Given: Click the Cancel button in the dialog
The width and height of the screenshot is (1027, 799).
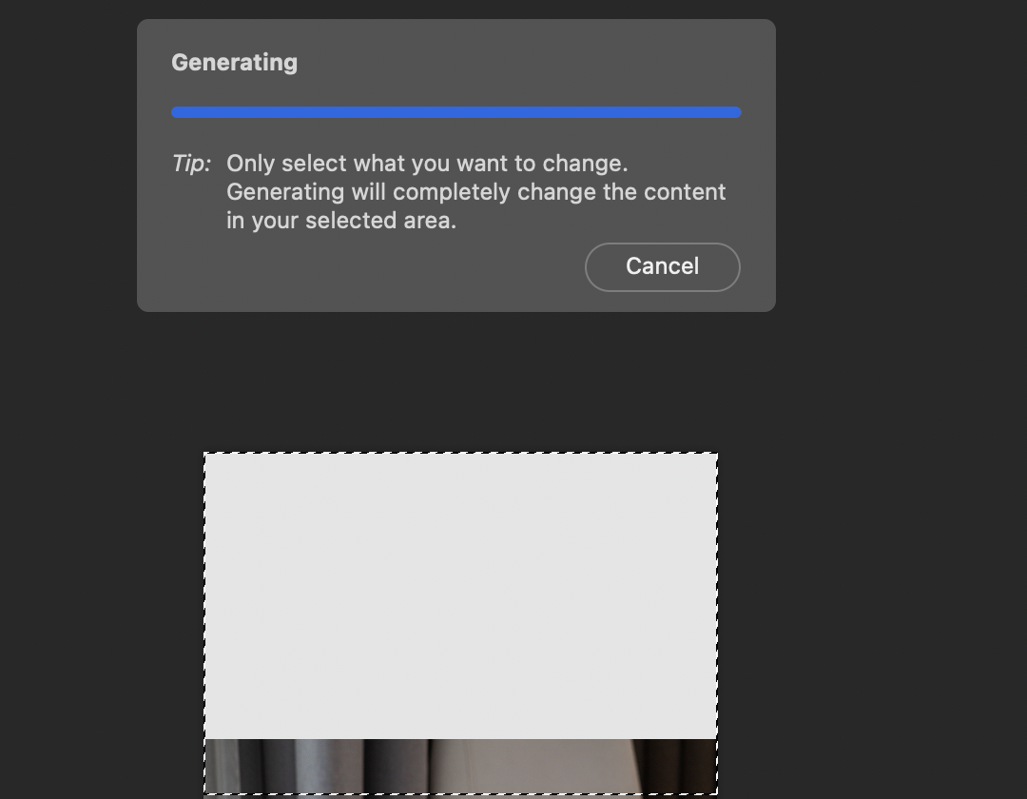Looking at the screenshot, I should 662,266.
